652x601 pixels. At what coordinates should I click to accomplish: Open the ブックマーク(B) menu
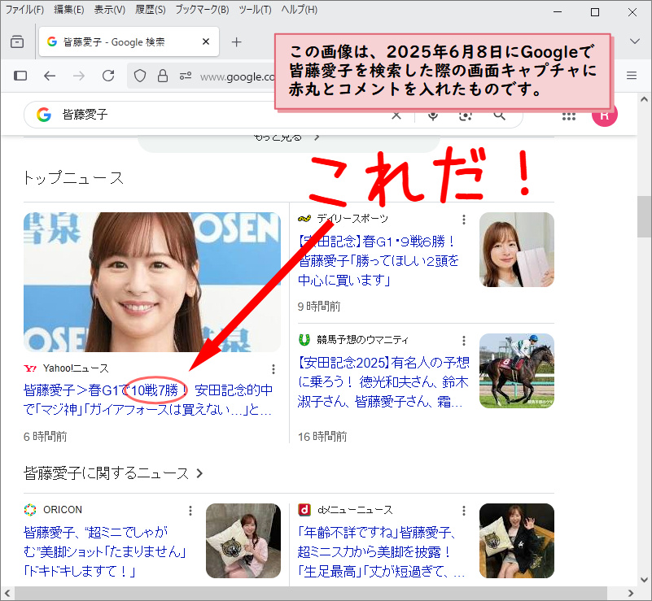click(x=202, y=10)
